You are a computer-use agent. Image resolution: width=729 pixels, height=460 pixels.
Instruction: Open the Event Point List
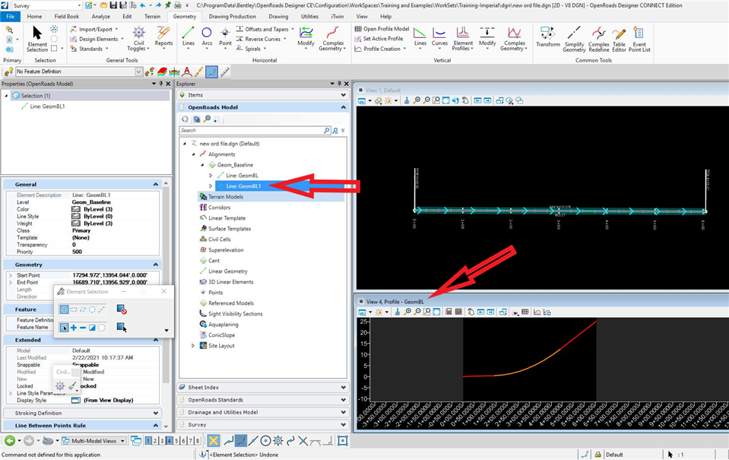coord(639,39)
